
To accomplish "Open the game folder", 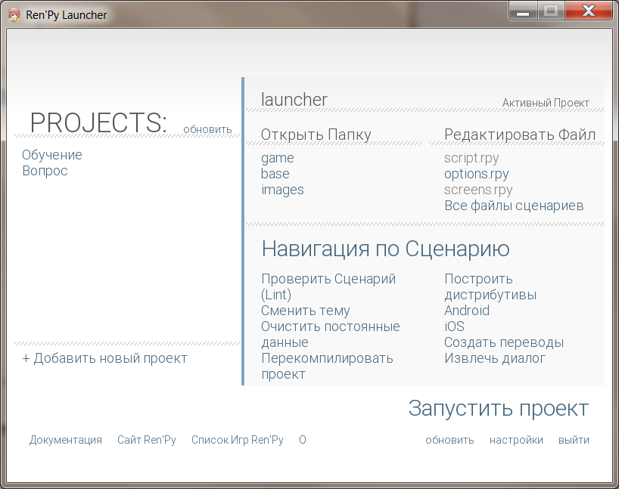I will pos(277,158).
